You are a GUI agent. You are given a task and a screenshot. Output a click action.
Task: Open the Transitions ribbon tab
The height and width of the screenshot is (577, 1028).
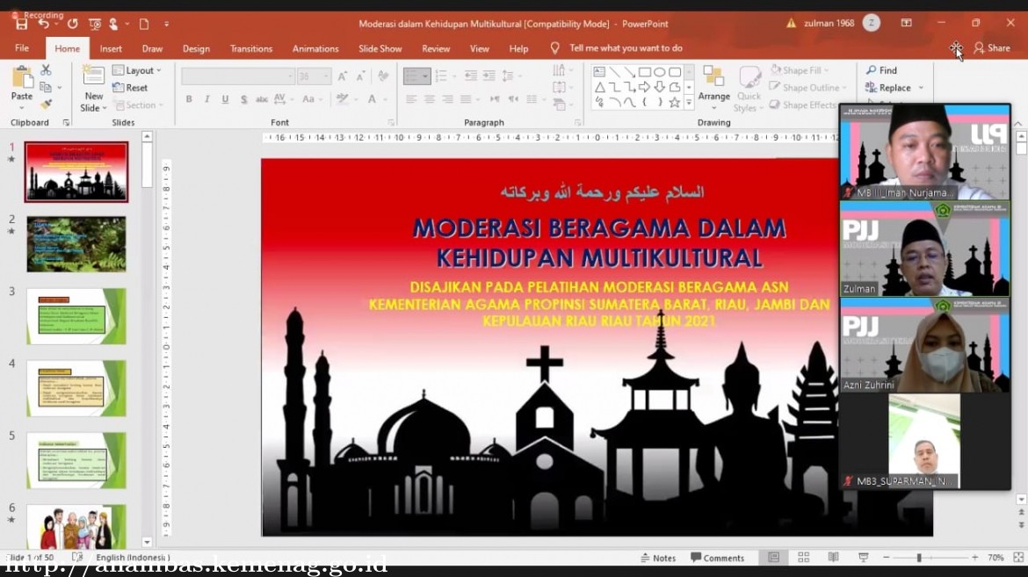tap(251, 48)
